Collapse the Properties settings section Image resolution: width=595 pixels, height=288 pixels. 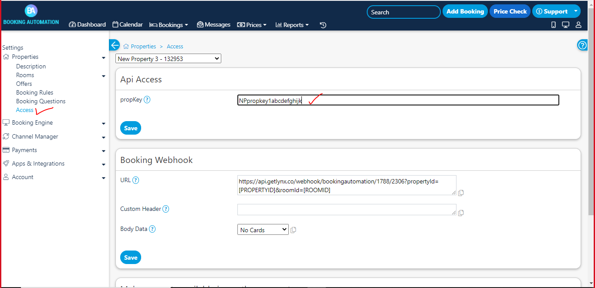104,58
